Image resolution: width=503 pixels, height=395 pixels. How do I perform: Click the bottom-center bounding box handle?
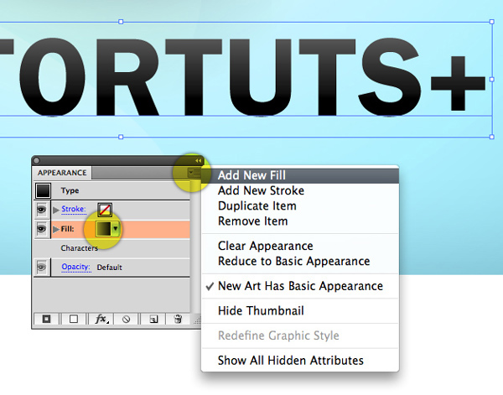[x=121, y=137]
